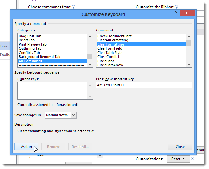Select CheckDocumentParts command
This screenshot has height=169, width=209.
click(x=141, y=36)
